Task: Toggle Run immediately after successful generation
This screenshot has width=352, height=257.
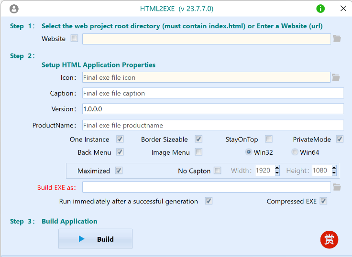Action: [209, 201]
